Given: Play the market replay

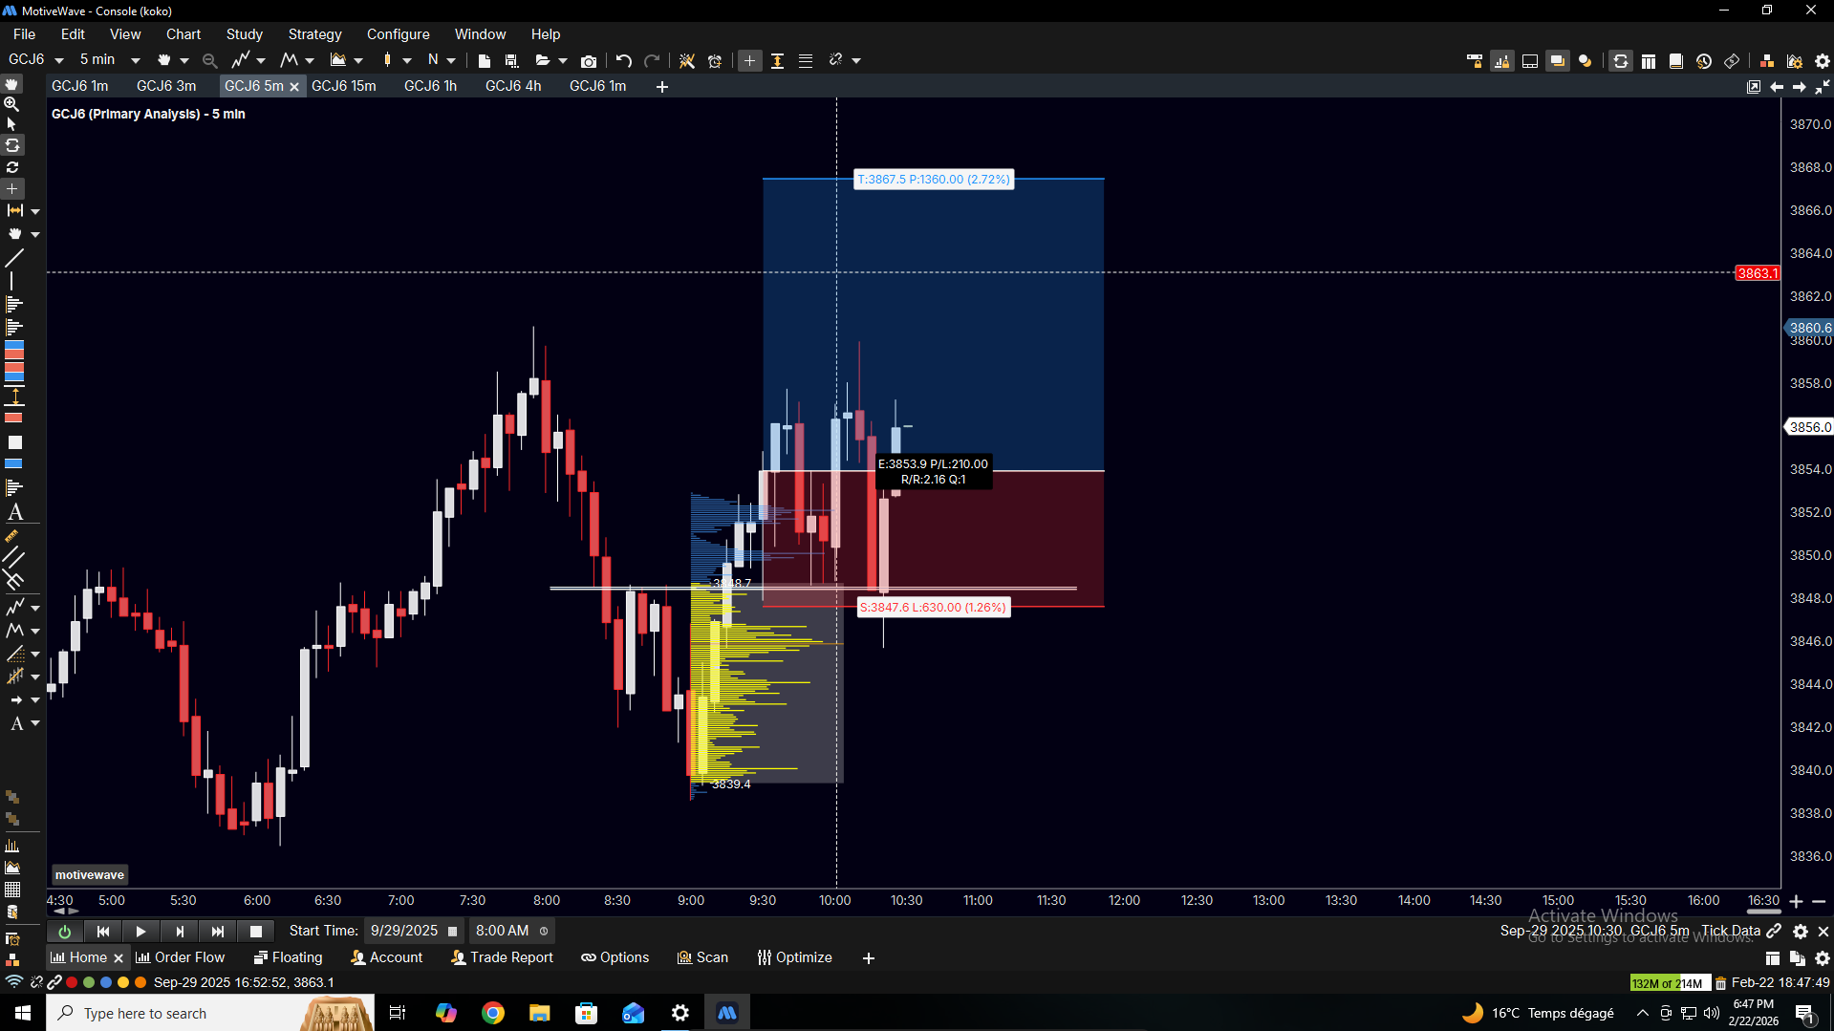Looking at the screenshot, I should (140, 931).
